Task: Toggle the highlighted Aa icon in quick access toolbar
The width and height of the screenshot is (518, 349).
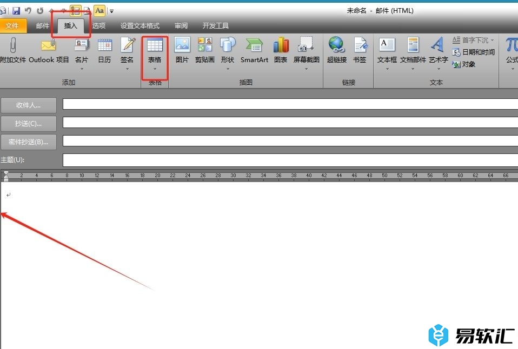Action: click(x=99, y=11)
